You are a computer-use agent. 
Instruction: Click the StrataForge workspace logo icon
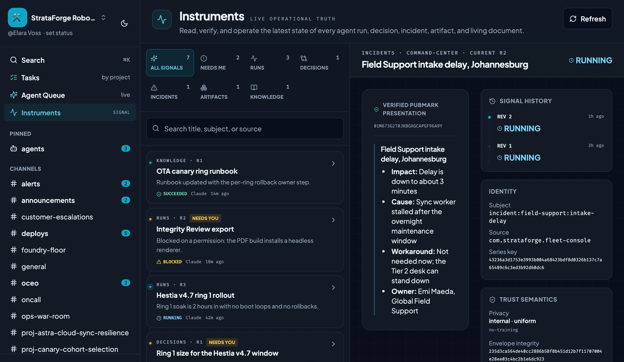18,18
